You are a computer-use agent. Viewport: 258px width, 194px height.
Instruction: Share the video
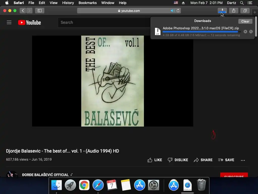203,160
